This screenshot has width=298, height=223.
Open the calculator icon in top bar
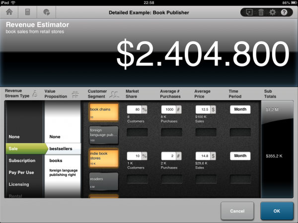pyautogui.click(x=28, y=11)
